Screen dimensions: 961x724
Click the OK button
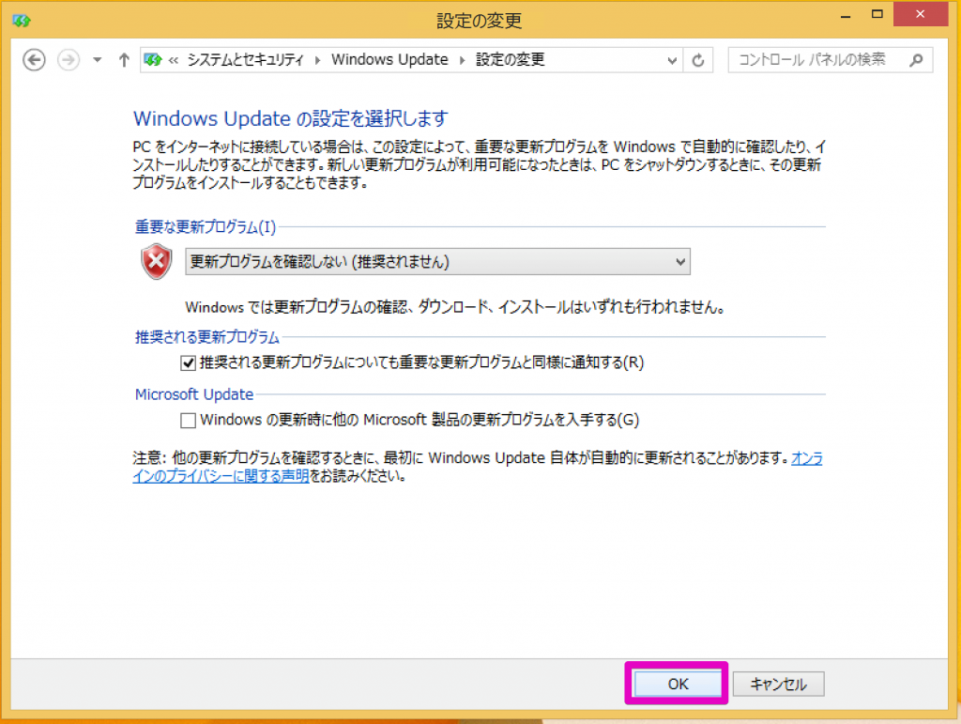point(678,684)
